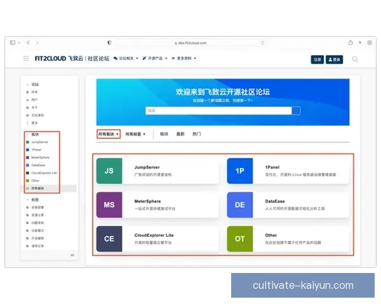Collapse the 板块 sidebar section
381x304 pixels.
click(32, 134)
